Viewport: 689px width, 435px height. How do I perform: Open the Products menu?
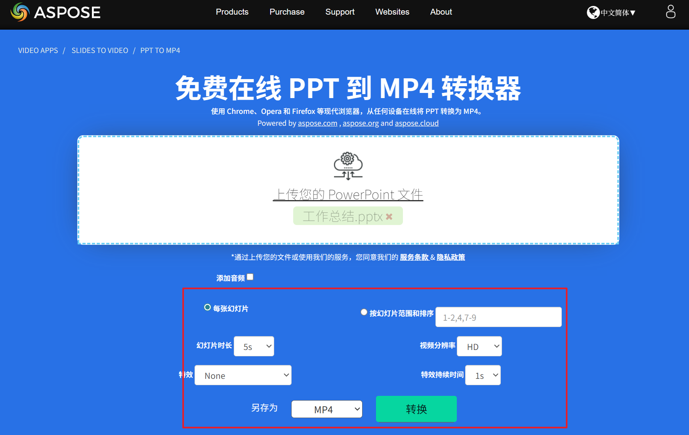click(x=232, y=12)
